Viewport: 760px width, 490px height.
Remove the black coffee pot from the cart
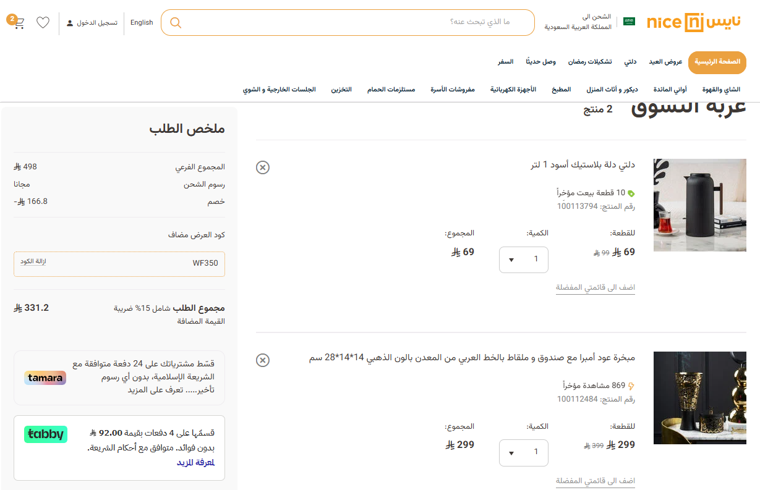[x=263, y=167]
